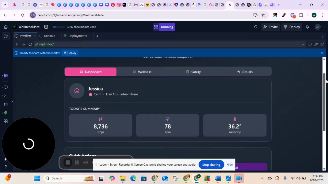Expand the collapsed left sidebar arrow
Screen dimensions: 328x184
(x=12, y=101)
